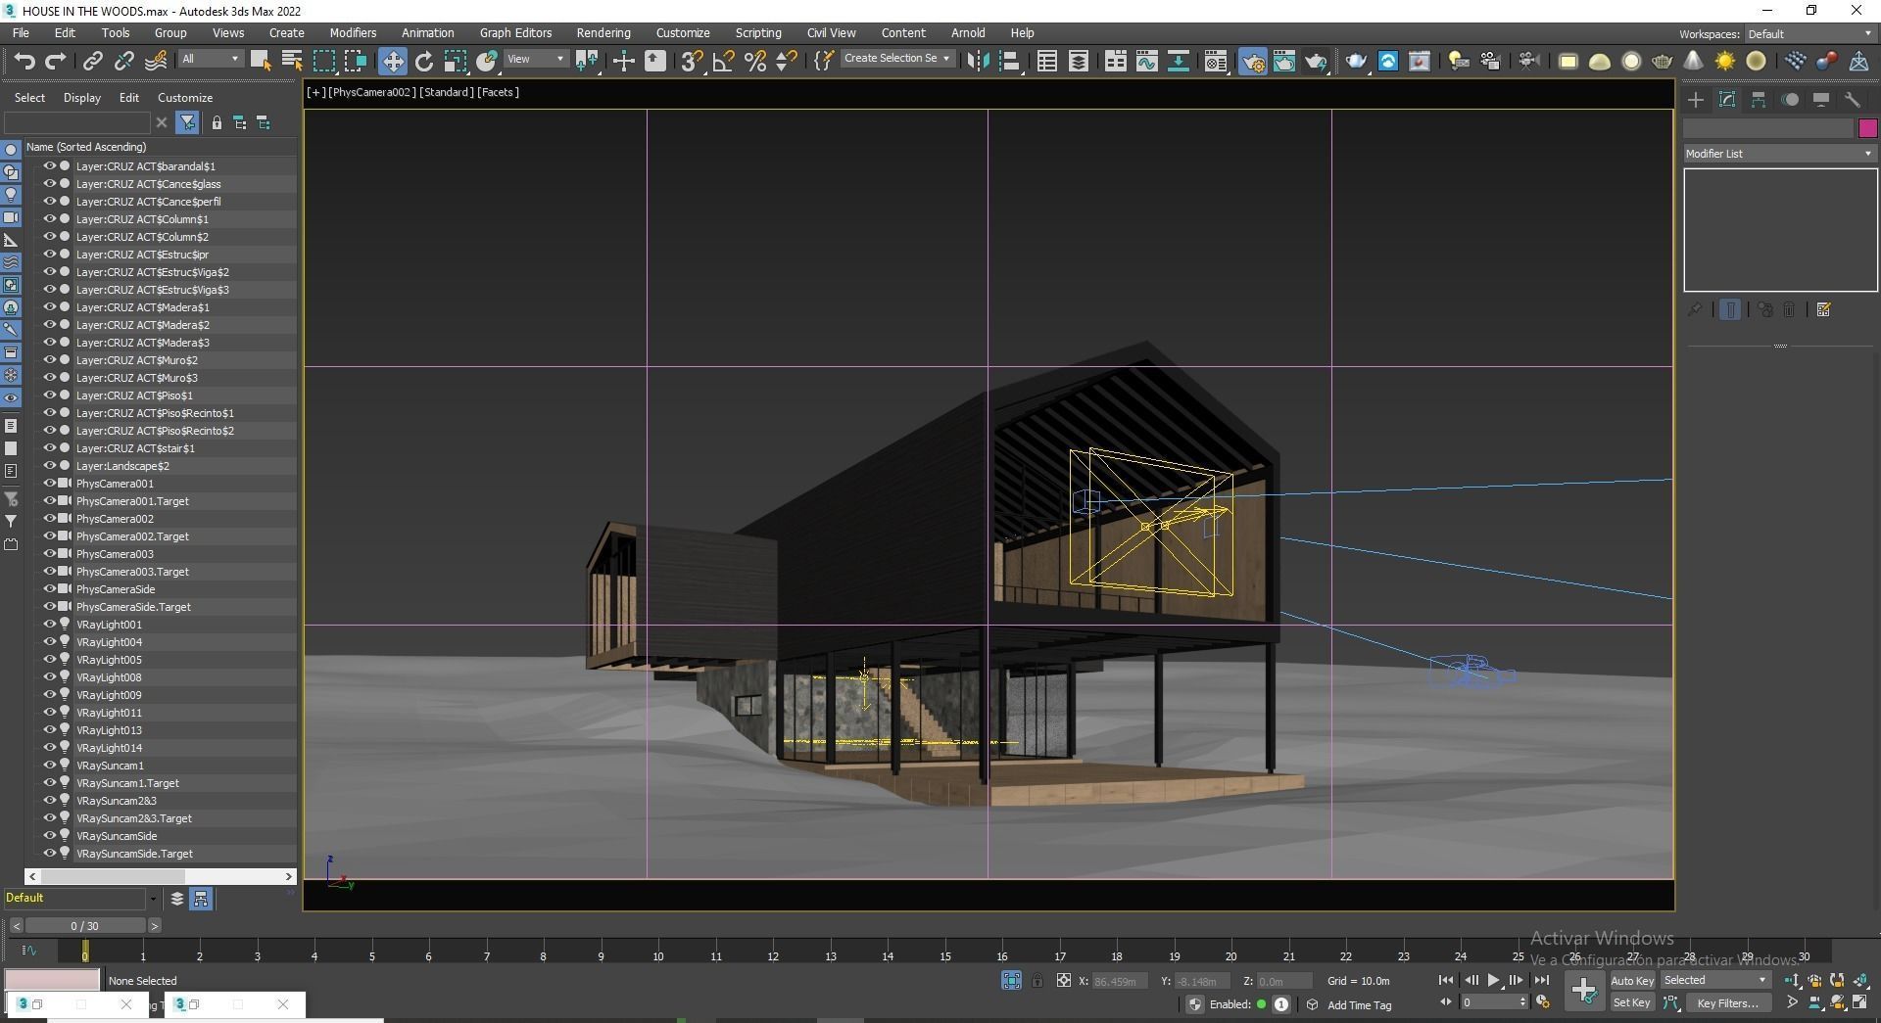Image resolution: width=1881 pixels, height=1023 pixels.
Task: Toggle eye for Layer:CRUZ ACT$Muro$2
Action: [x=49, y=359]
